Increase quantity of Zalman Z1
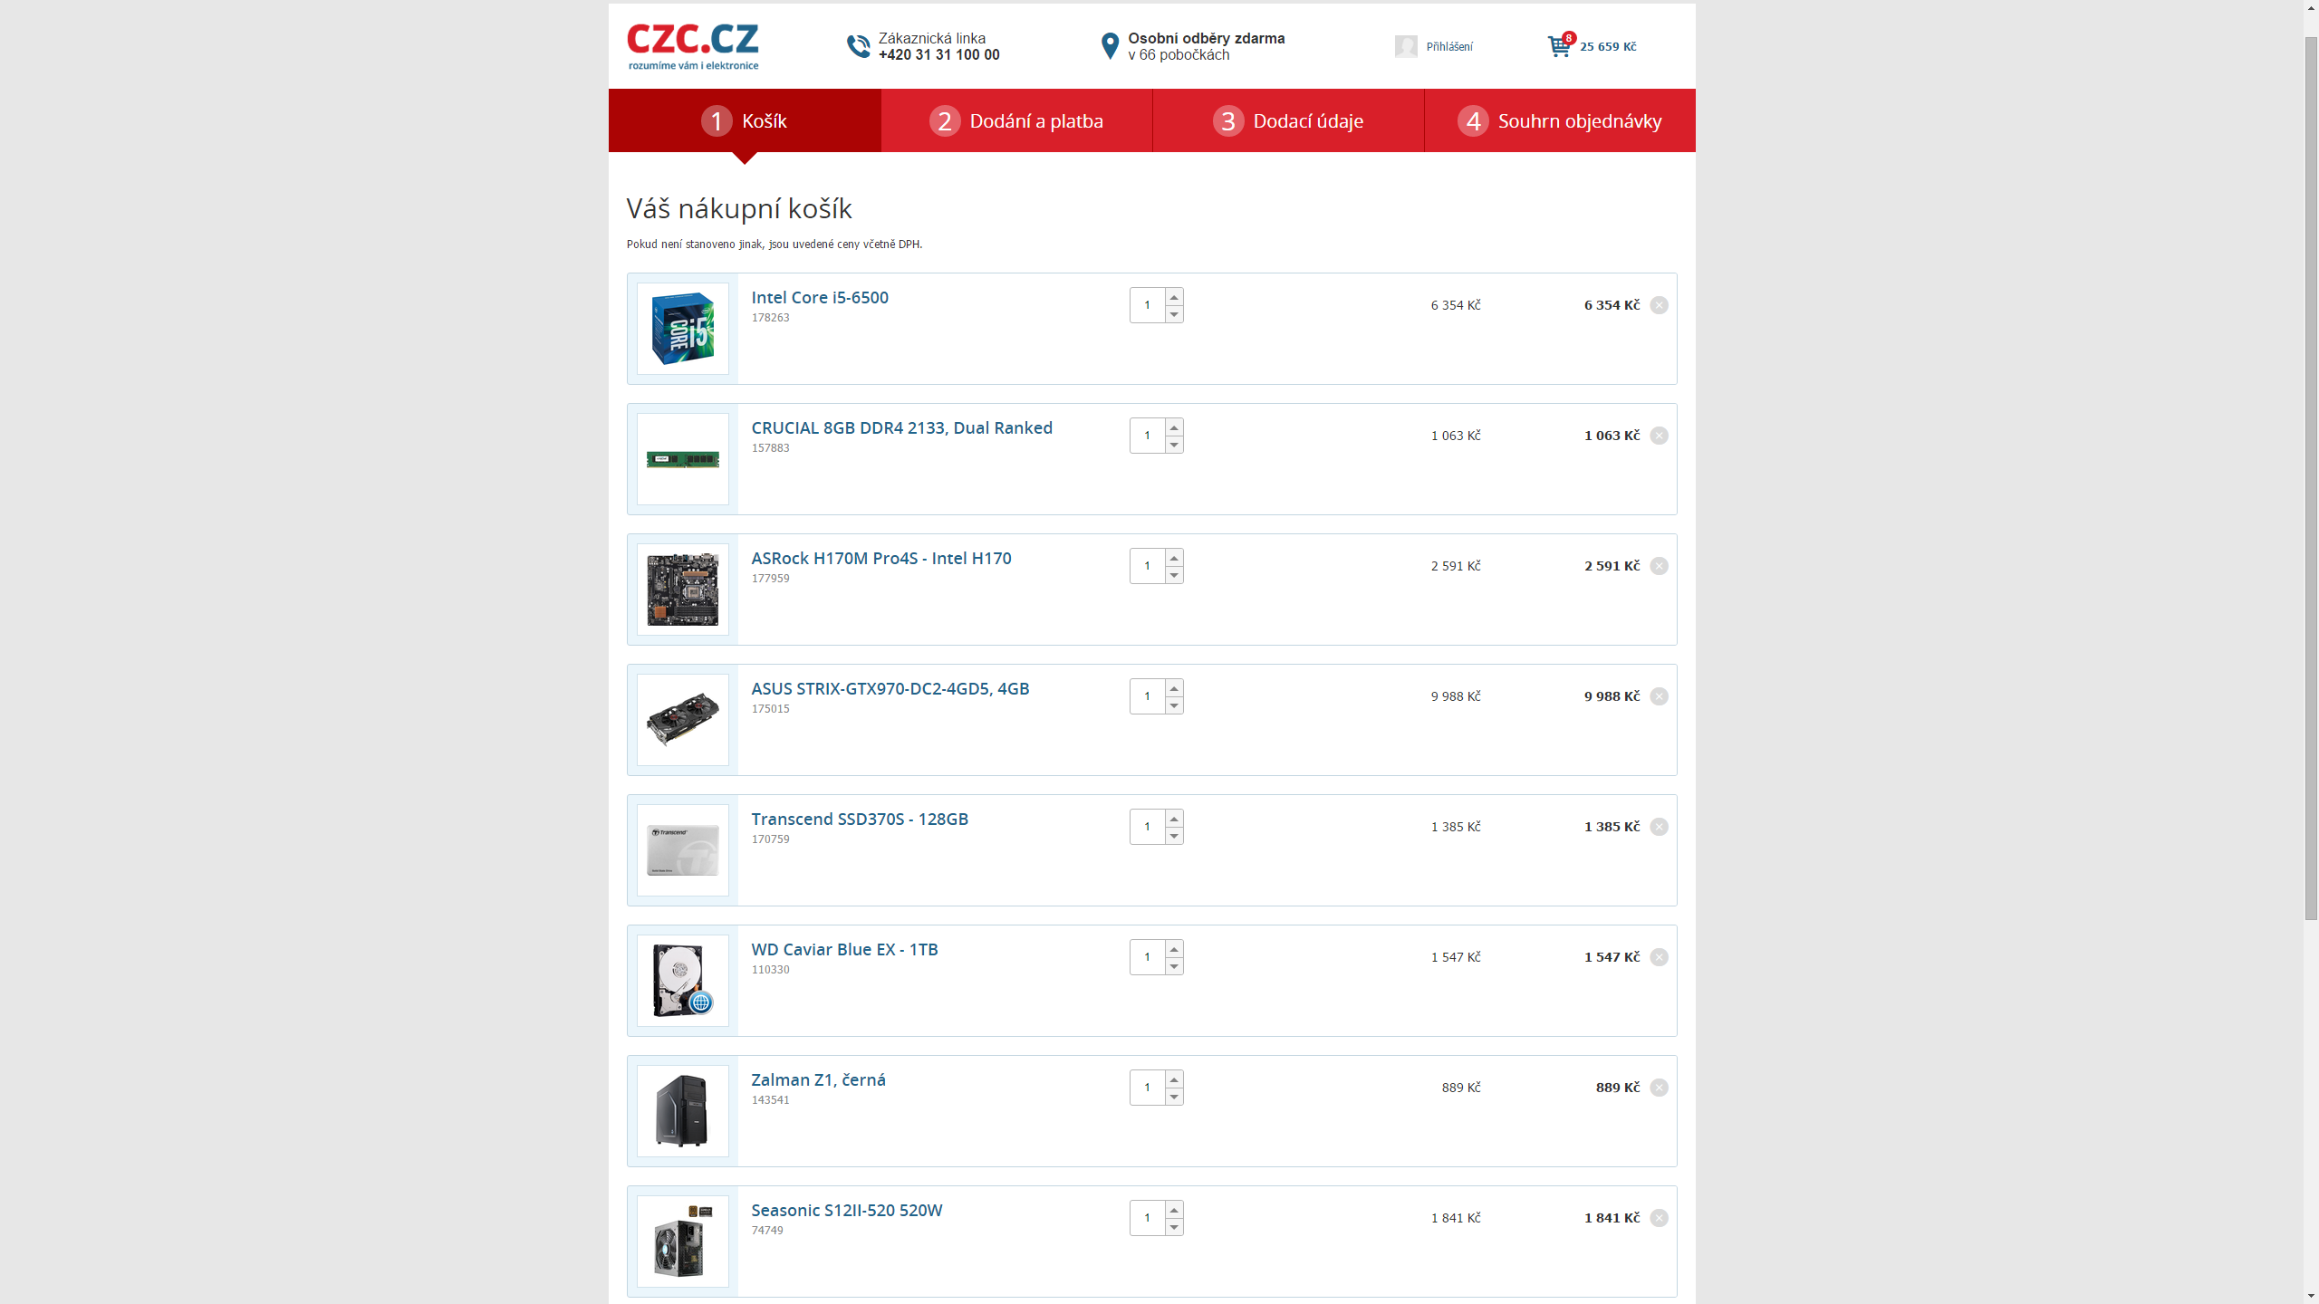The width and height of the screenshot is (2319, 1304). pyautogui.click(x=1174, y=1079)
